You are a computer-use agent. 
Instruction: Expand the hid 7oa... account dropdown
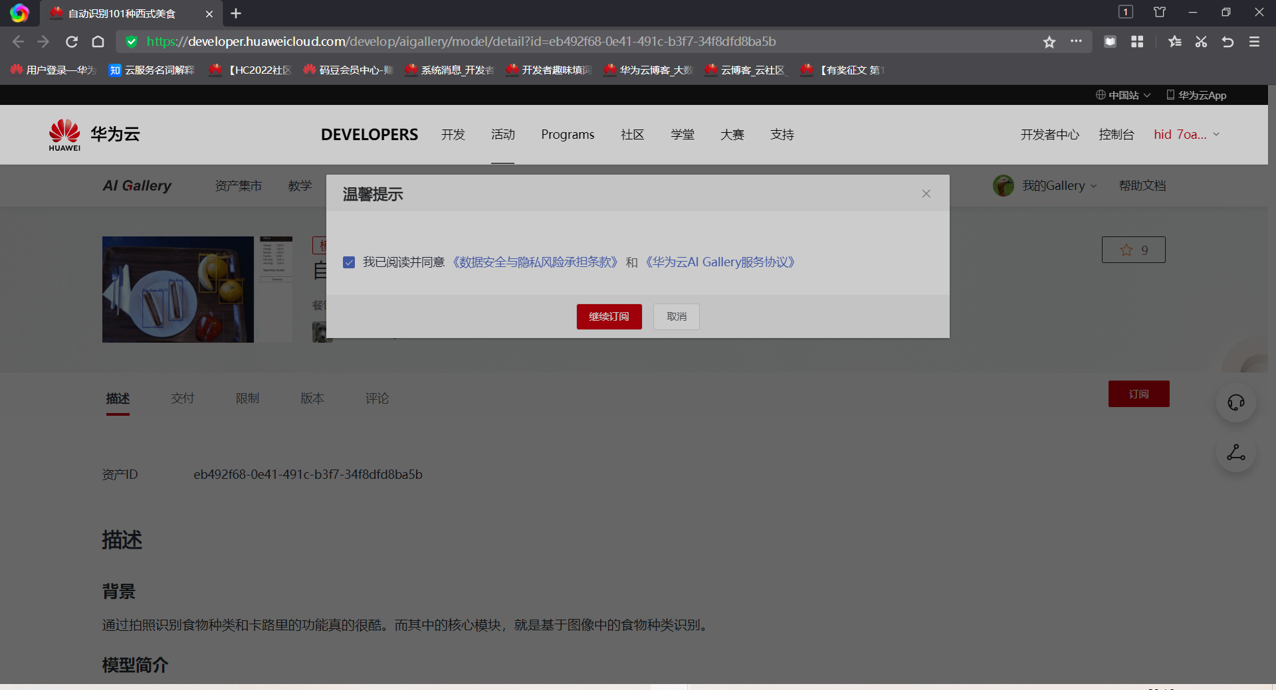click(1187, 135)
